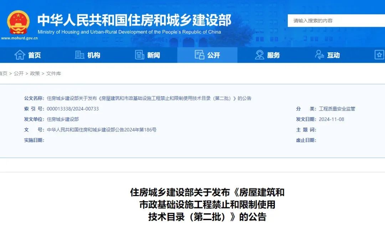
Task: Click the large announcement headline
Action: (x=207, y=205)
